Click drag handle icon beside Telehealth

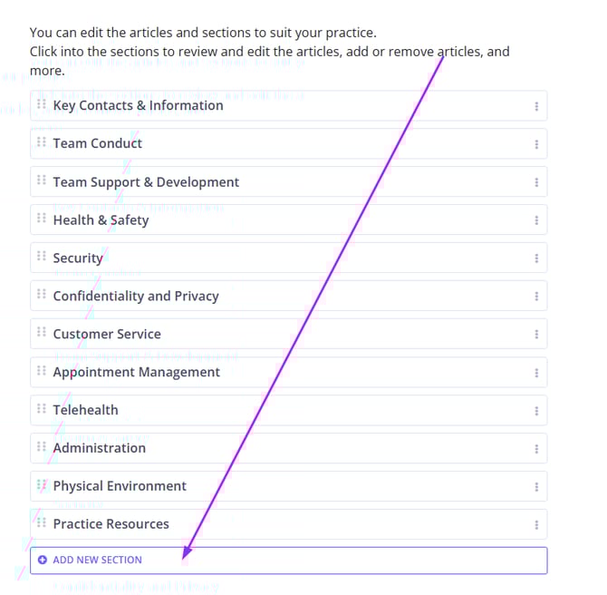pos(42,409)
